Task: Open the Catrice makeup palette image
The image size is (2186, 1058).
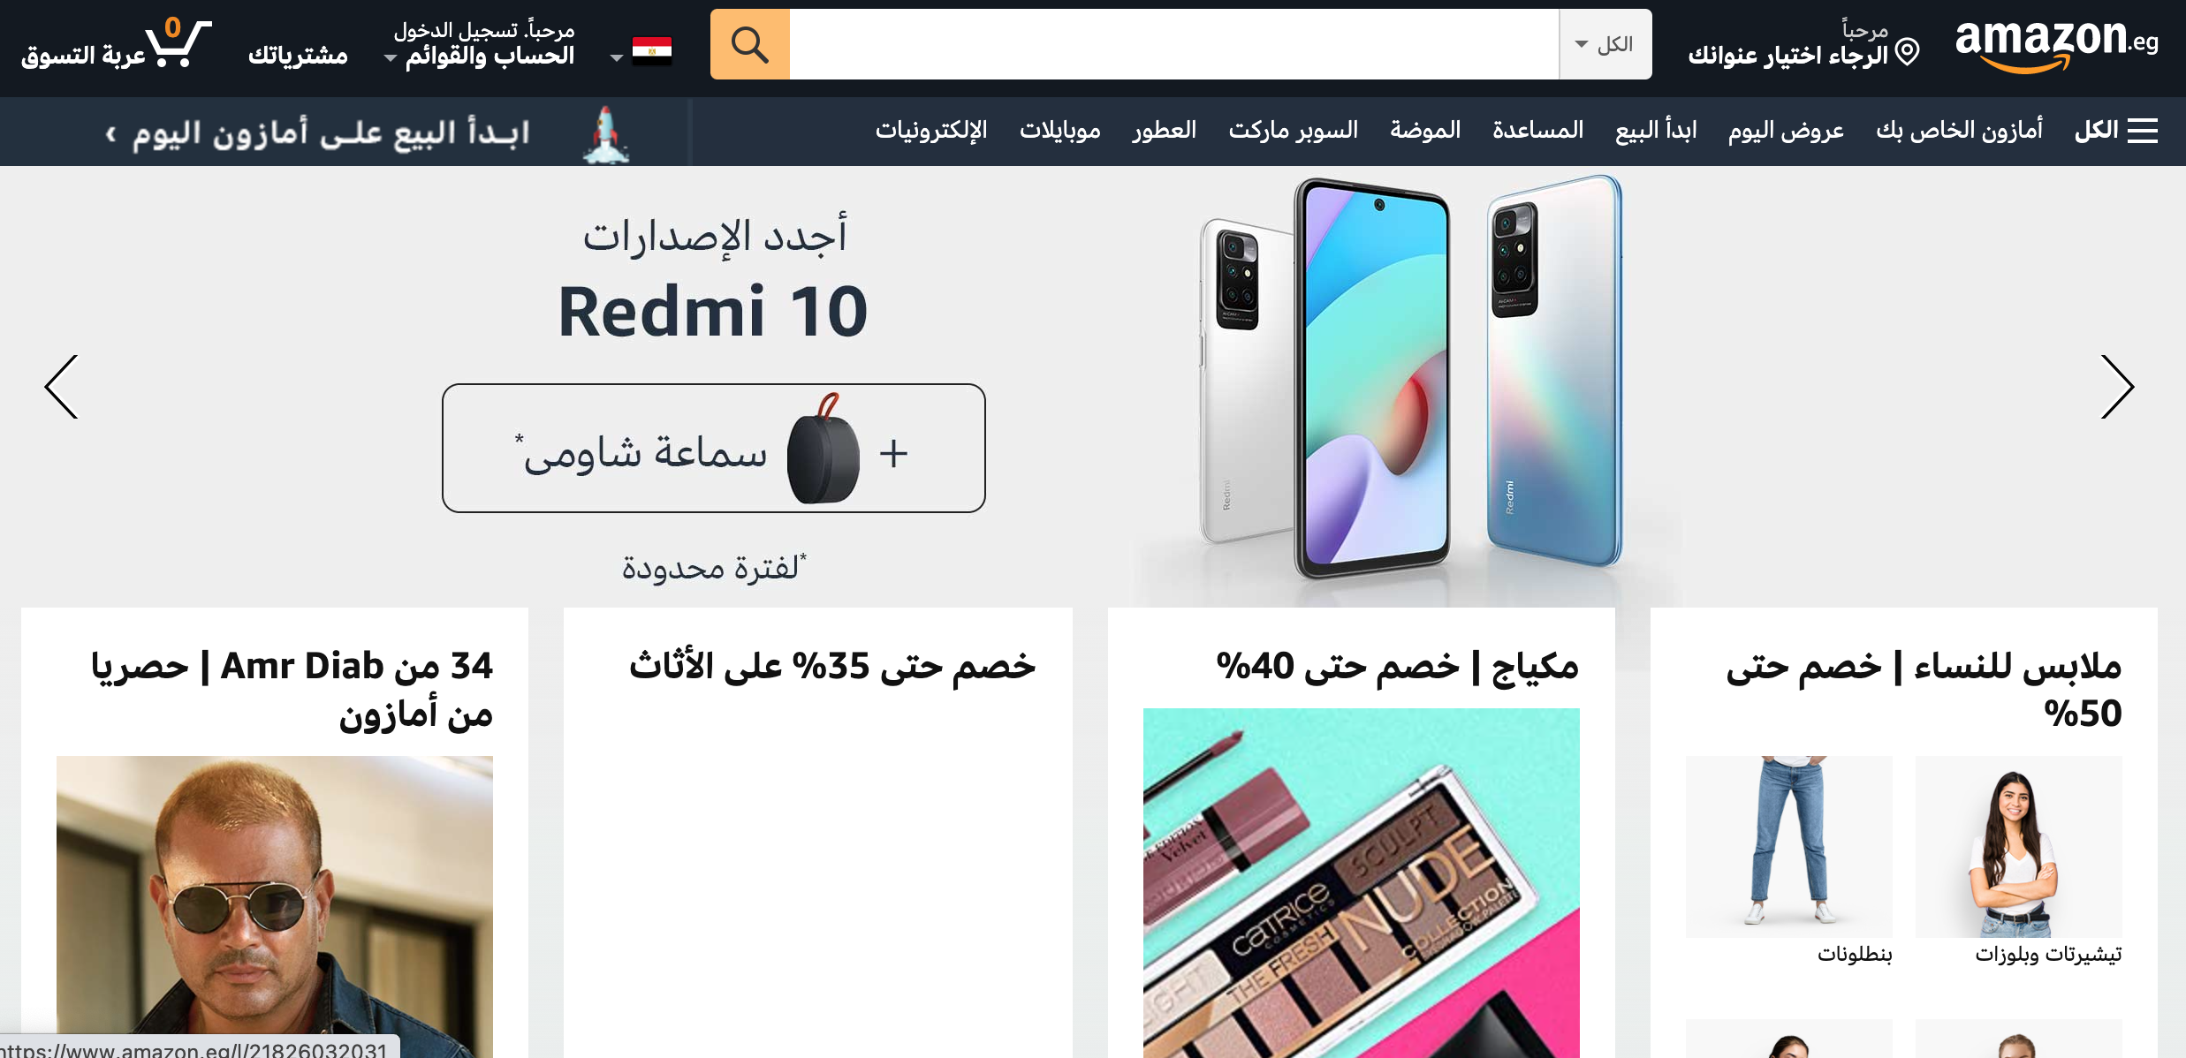Action: [1361, 883]
